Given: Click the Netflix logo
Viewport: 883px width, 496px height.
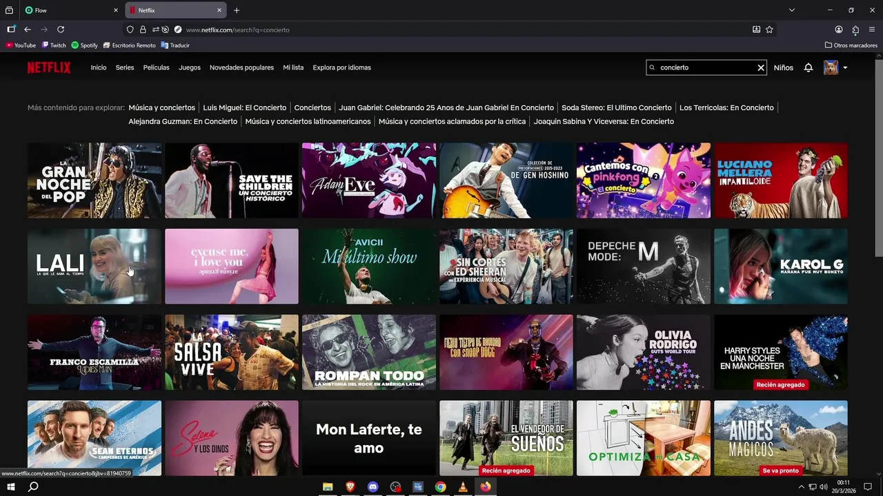Looking at the screenshot, I should coord(49,68).
